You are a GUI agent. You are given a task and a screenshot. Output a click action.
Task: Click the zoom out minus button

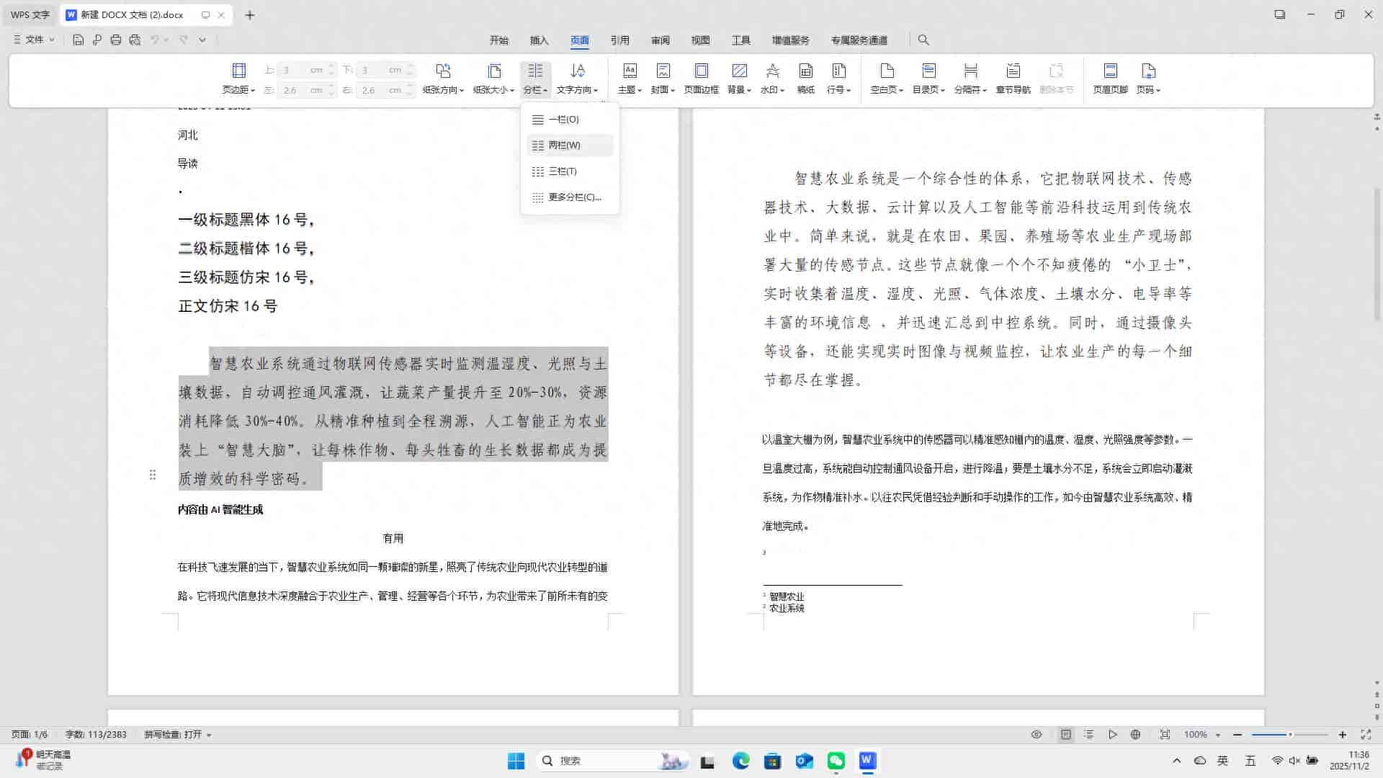[1237, 734]
